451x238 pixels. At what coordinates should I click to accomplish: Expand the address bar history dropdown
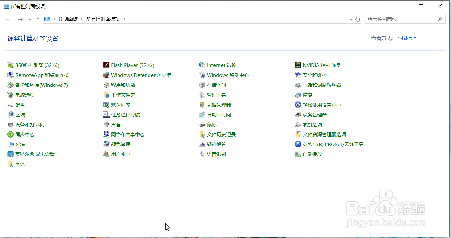tap(351, 19)
